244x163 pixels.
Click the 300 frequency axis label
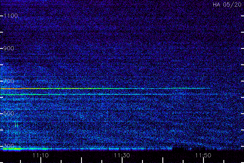coord(9,146)
